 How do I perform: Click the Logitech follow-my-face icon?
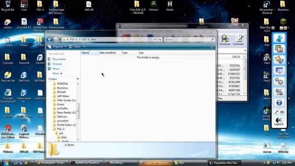click(279, 38)
